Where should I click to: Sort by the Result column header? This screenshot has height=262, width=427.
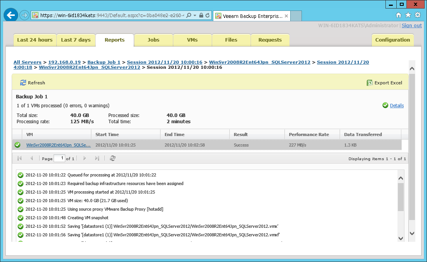257,134
